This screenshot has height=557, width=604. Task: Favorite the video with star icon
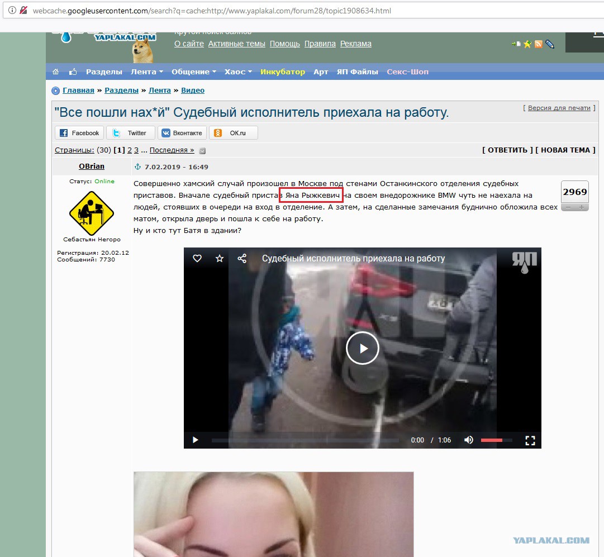(220, 259)
